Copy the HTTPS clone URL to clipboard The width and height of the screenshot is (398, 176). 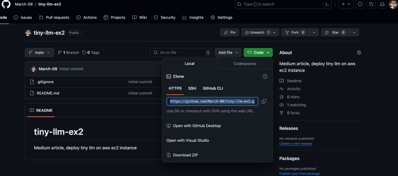pos(264,101)
